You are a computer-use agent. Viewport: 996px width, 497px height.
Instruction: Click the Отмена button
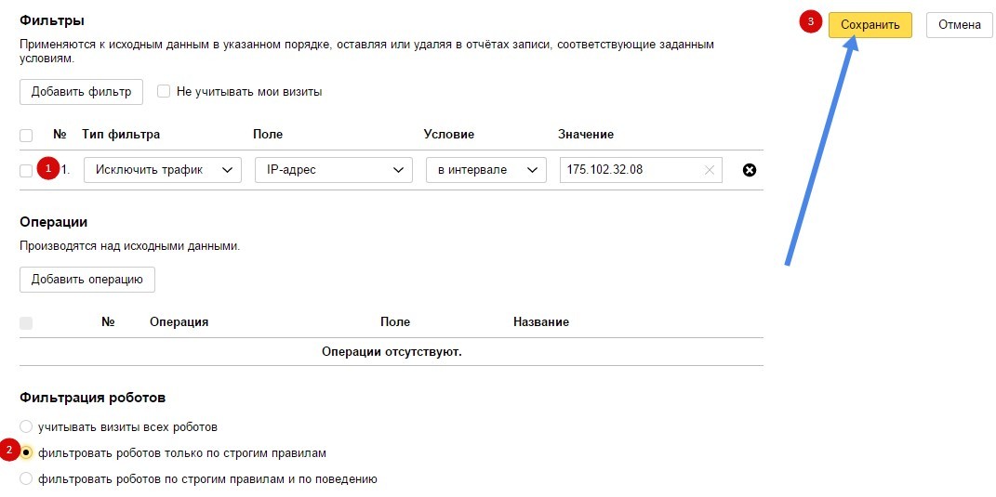coord(959,25)
